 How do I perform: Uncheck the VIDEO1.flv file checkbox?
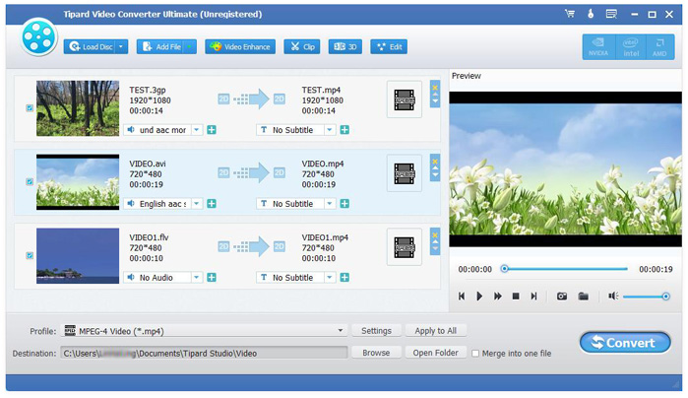point(30,255)
